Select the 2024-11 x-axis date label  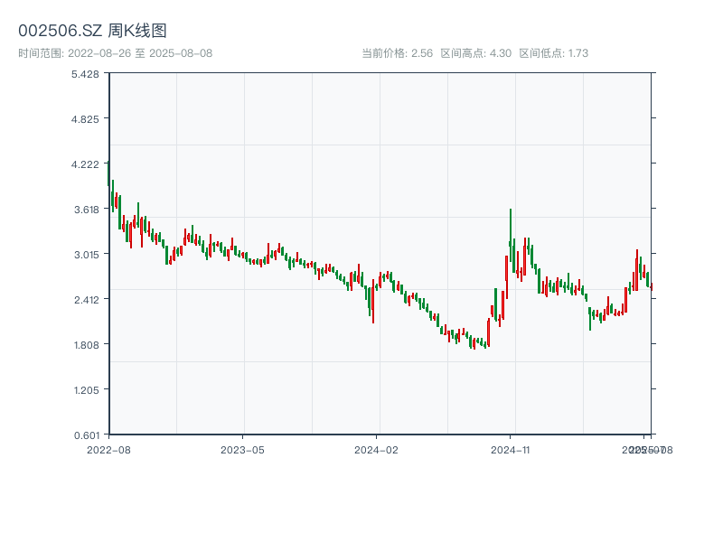(x=511, y=449)
